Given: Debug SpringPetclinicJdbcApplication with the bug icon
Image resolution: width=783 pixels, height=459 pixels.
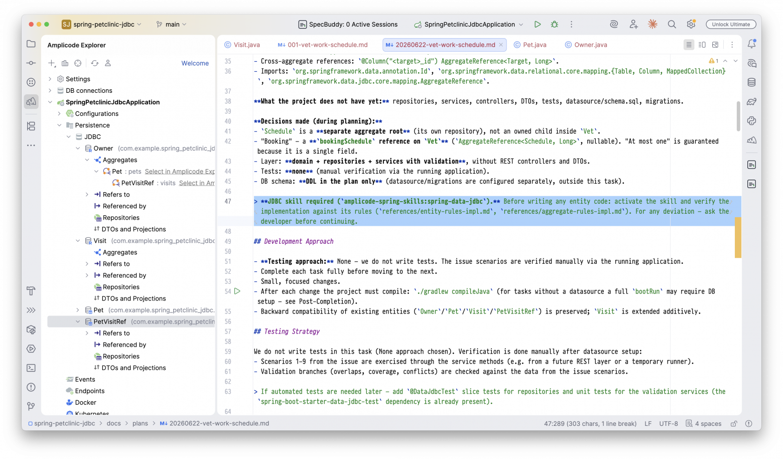Looking at the screenshot, I should click(555, 24).
